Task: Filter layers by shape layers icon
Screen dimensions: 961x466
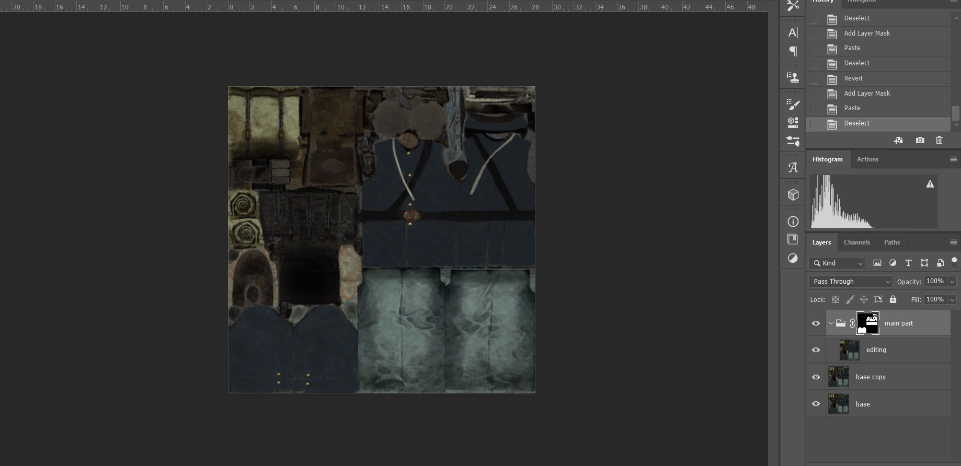Action: pos(924,263)
